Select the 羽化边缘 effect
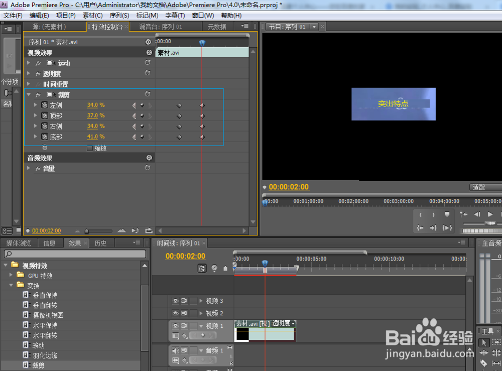502x371 pixels. (x=45, y=355)
